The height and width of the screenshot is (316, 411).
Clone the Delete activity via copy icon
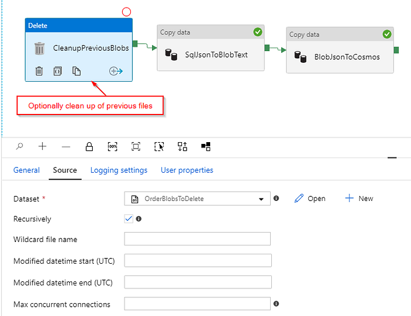click(76, 71)
